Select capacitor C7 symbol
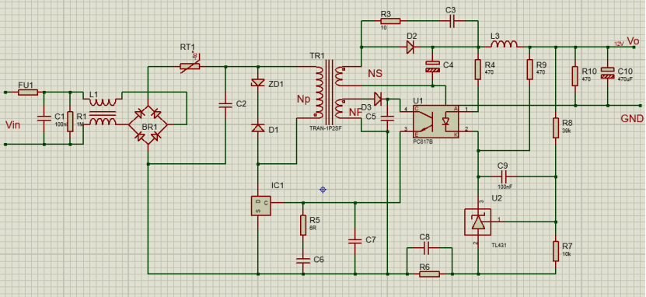 [355, 240]
